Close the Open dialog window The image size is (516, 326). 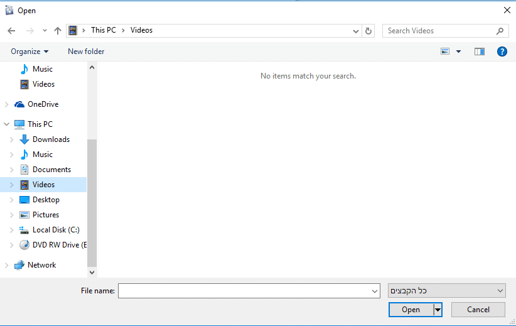507,11
